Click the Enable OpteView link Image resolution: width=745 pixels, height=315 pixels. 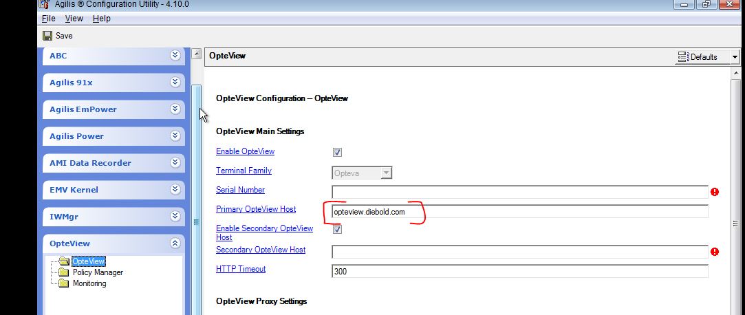245,151
